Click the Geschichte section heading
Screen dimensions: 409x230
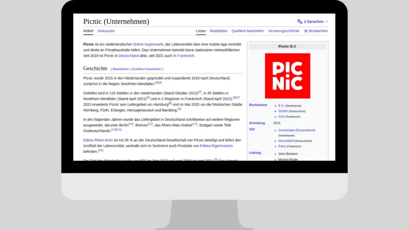pos(95,68)
